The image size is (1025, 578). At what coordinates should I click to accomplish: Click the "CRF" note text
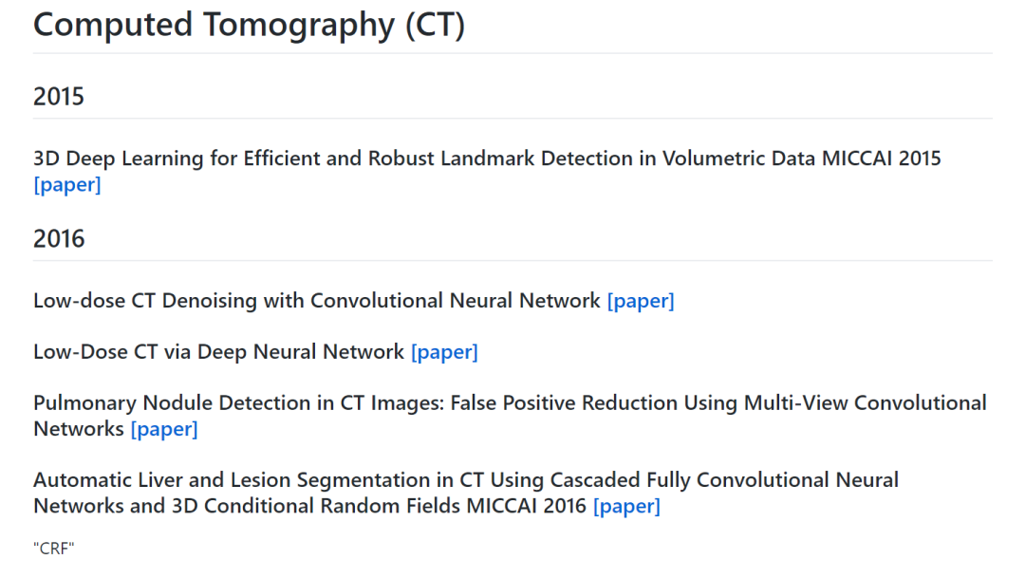54,549
